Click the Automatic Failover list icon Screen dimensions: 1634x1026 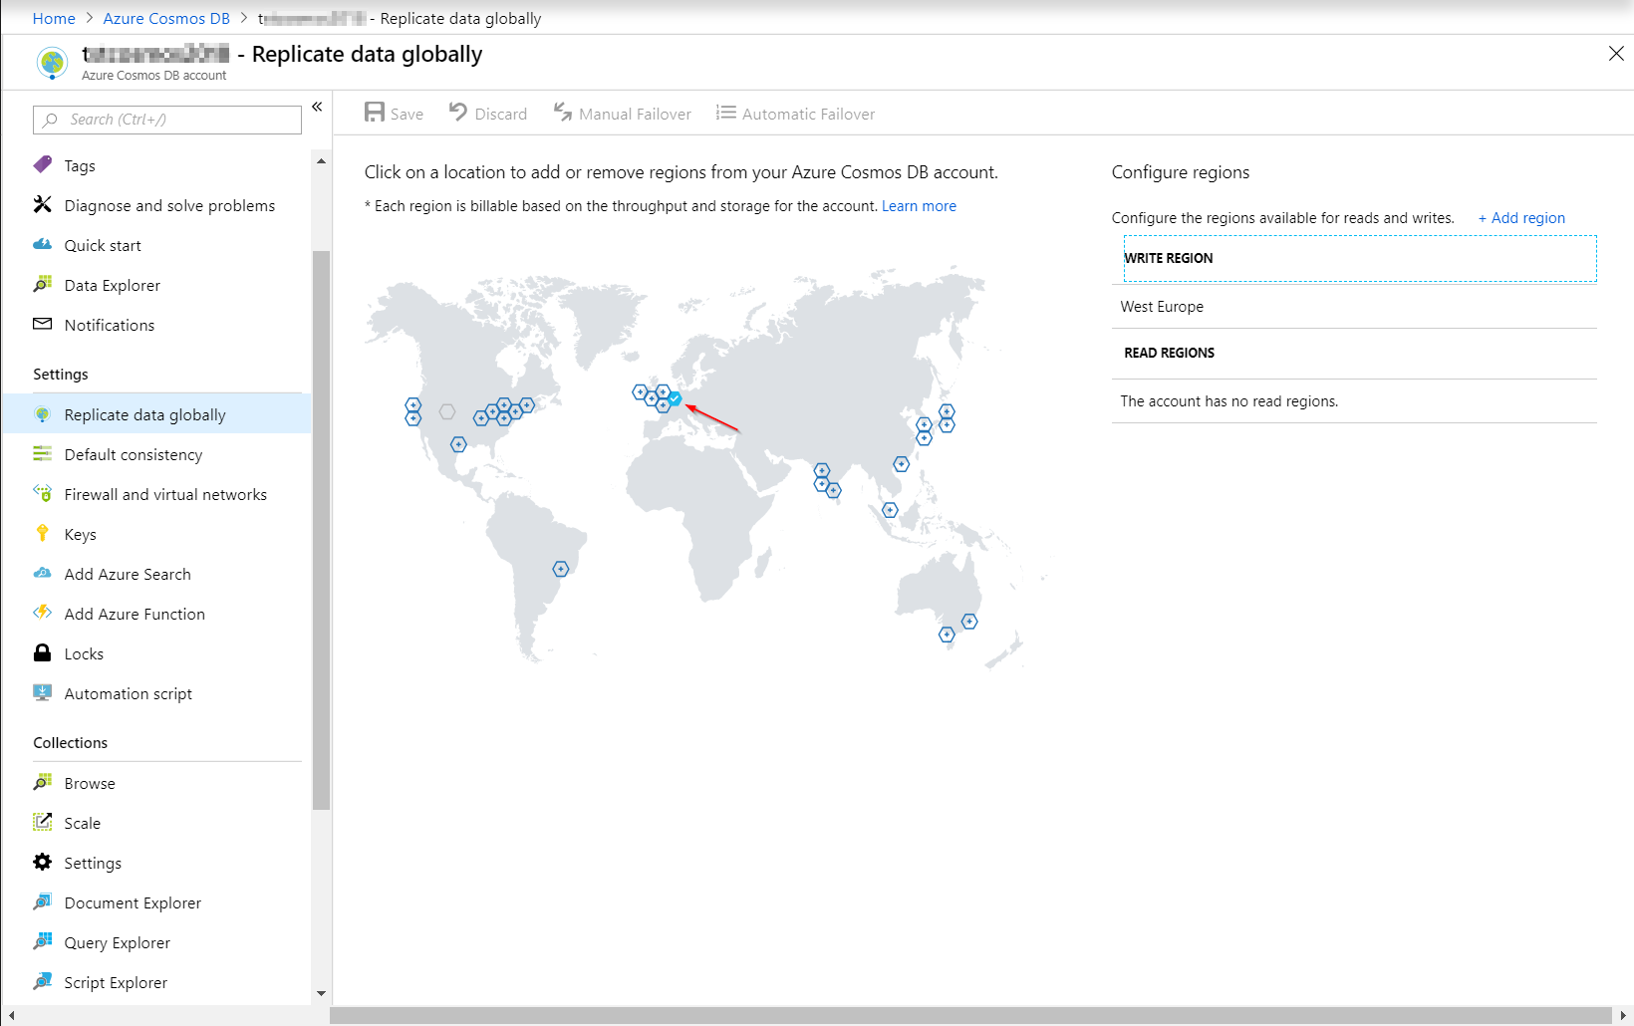coord(726,113)
